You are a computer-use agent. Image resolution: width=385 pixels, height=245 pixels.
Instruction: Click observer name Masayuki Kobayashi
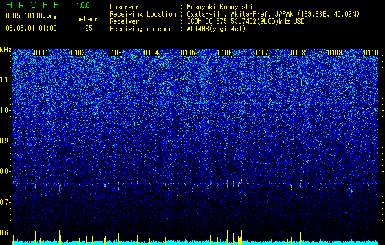pyautogui.click(x=220, y=7)
